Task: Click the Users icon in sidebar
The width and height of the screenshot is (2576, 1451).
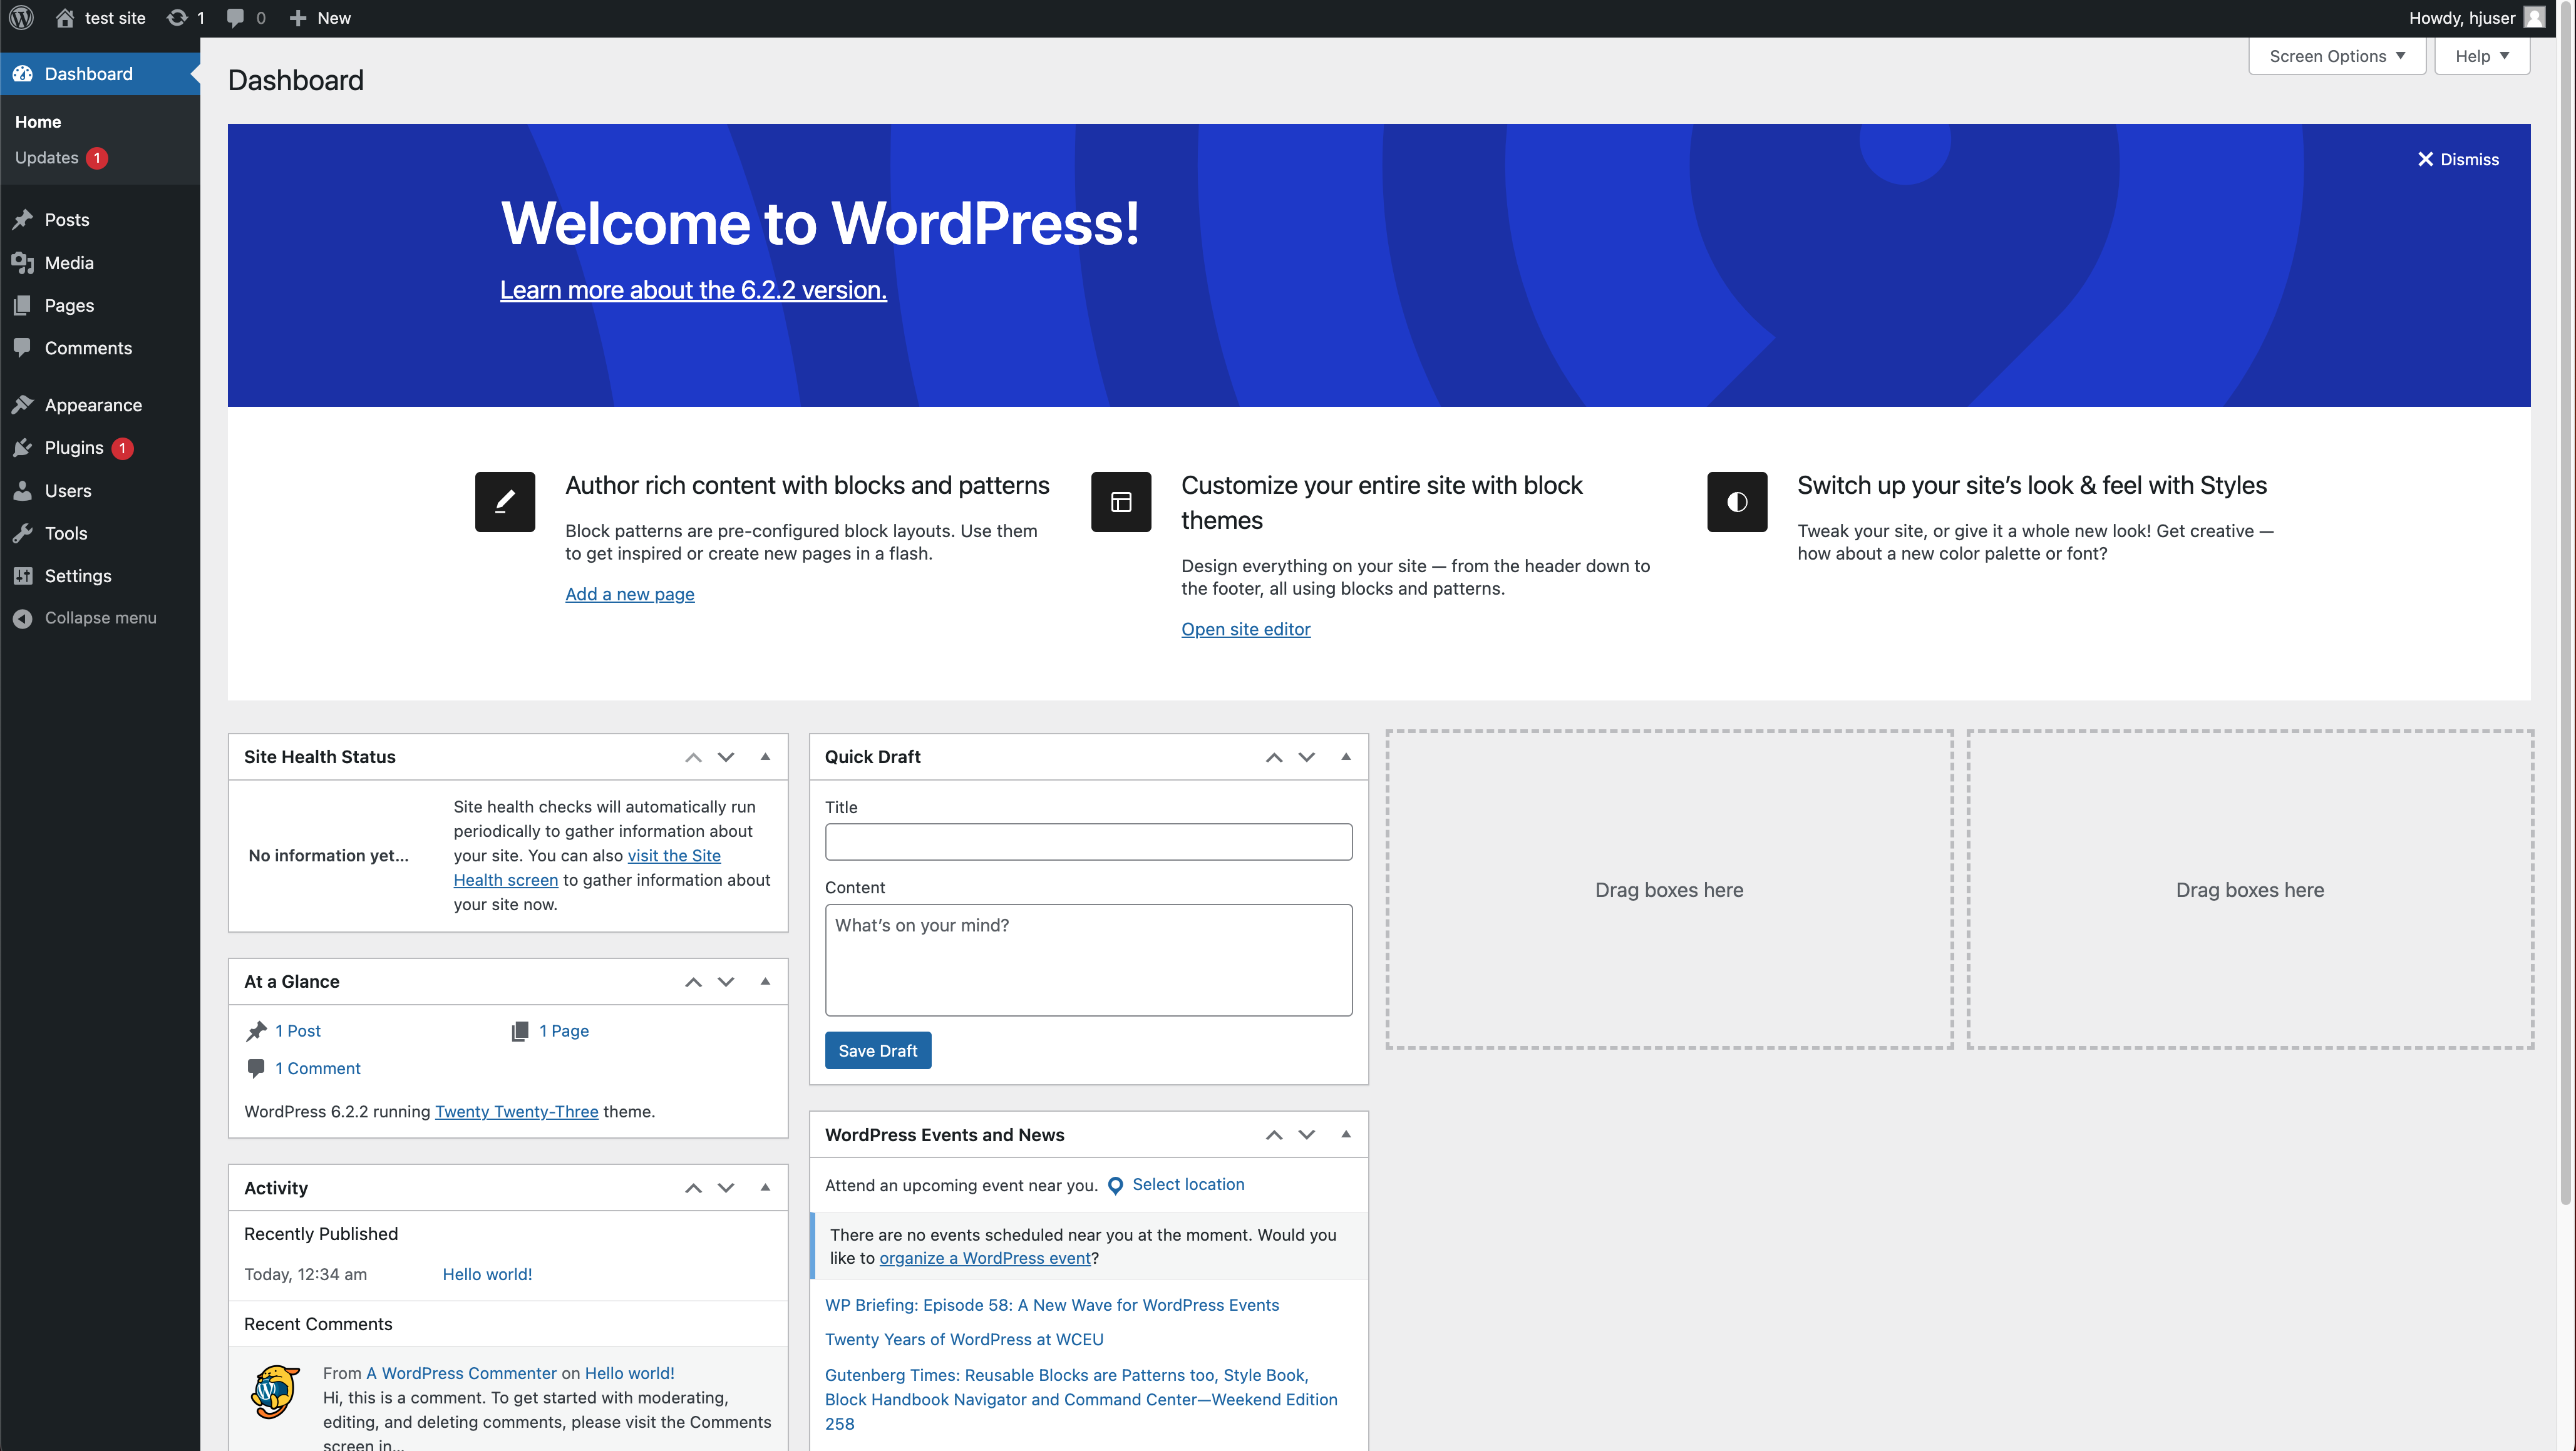Action: point(23,491)
